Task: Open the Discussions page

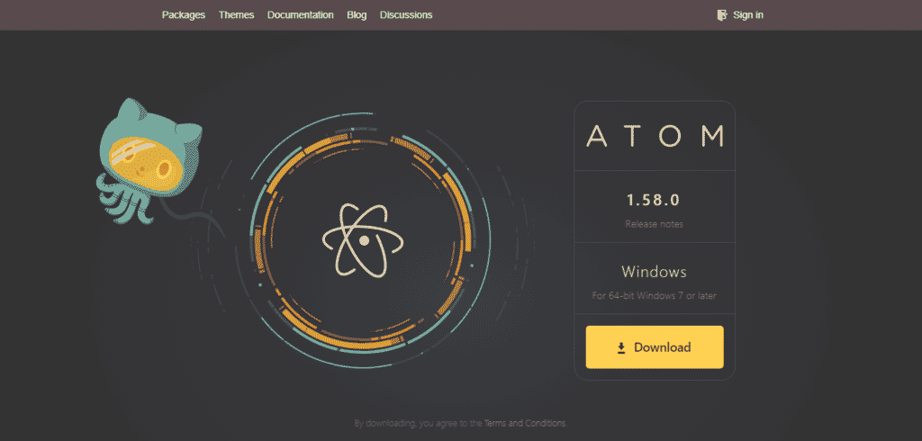Action: point(406,14)
